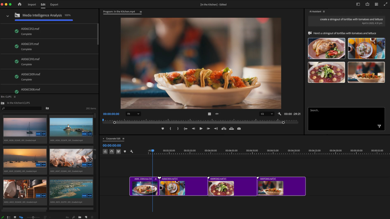Click the drag-video-only filmstrip icon
Screen dimensions: 390x219
click(209, 114)
